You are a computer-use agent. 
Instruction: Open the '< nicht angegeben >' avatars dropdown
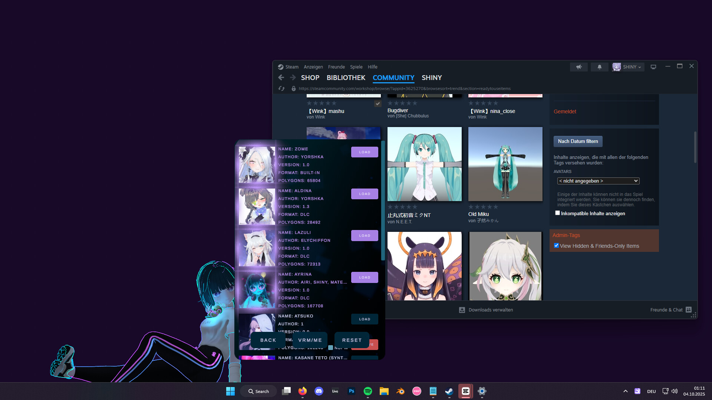click(598, 181)
